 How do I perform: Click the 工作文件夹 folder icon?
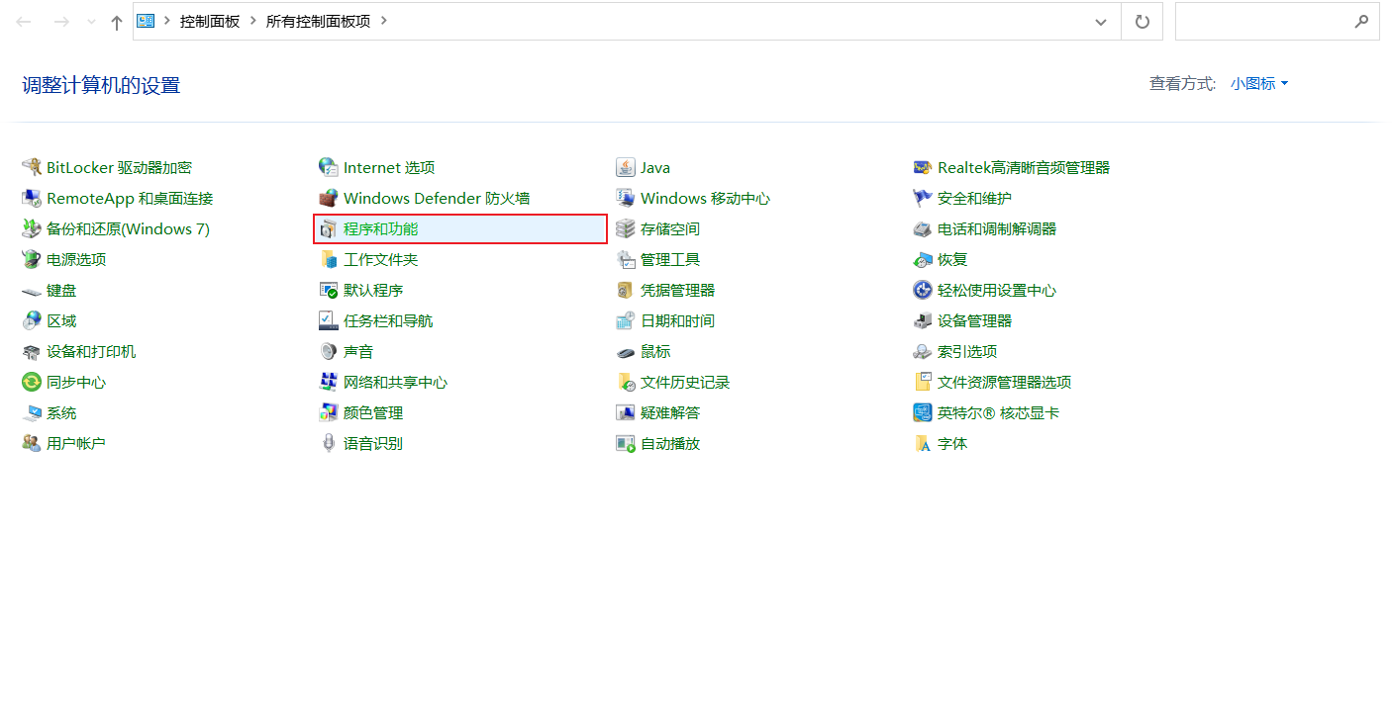tap(329, 260)
